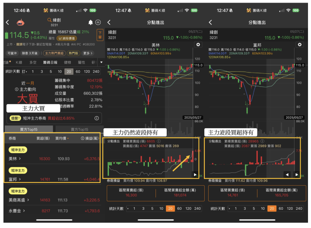Add stock with circled plus icon

98,22
